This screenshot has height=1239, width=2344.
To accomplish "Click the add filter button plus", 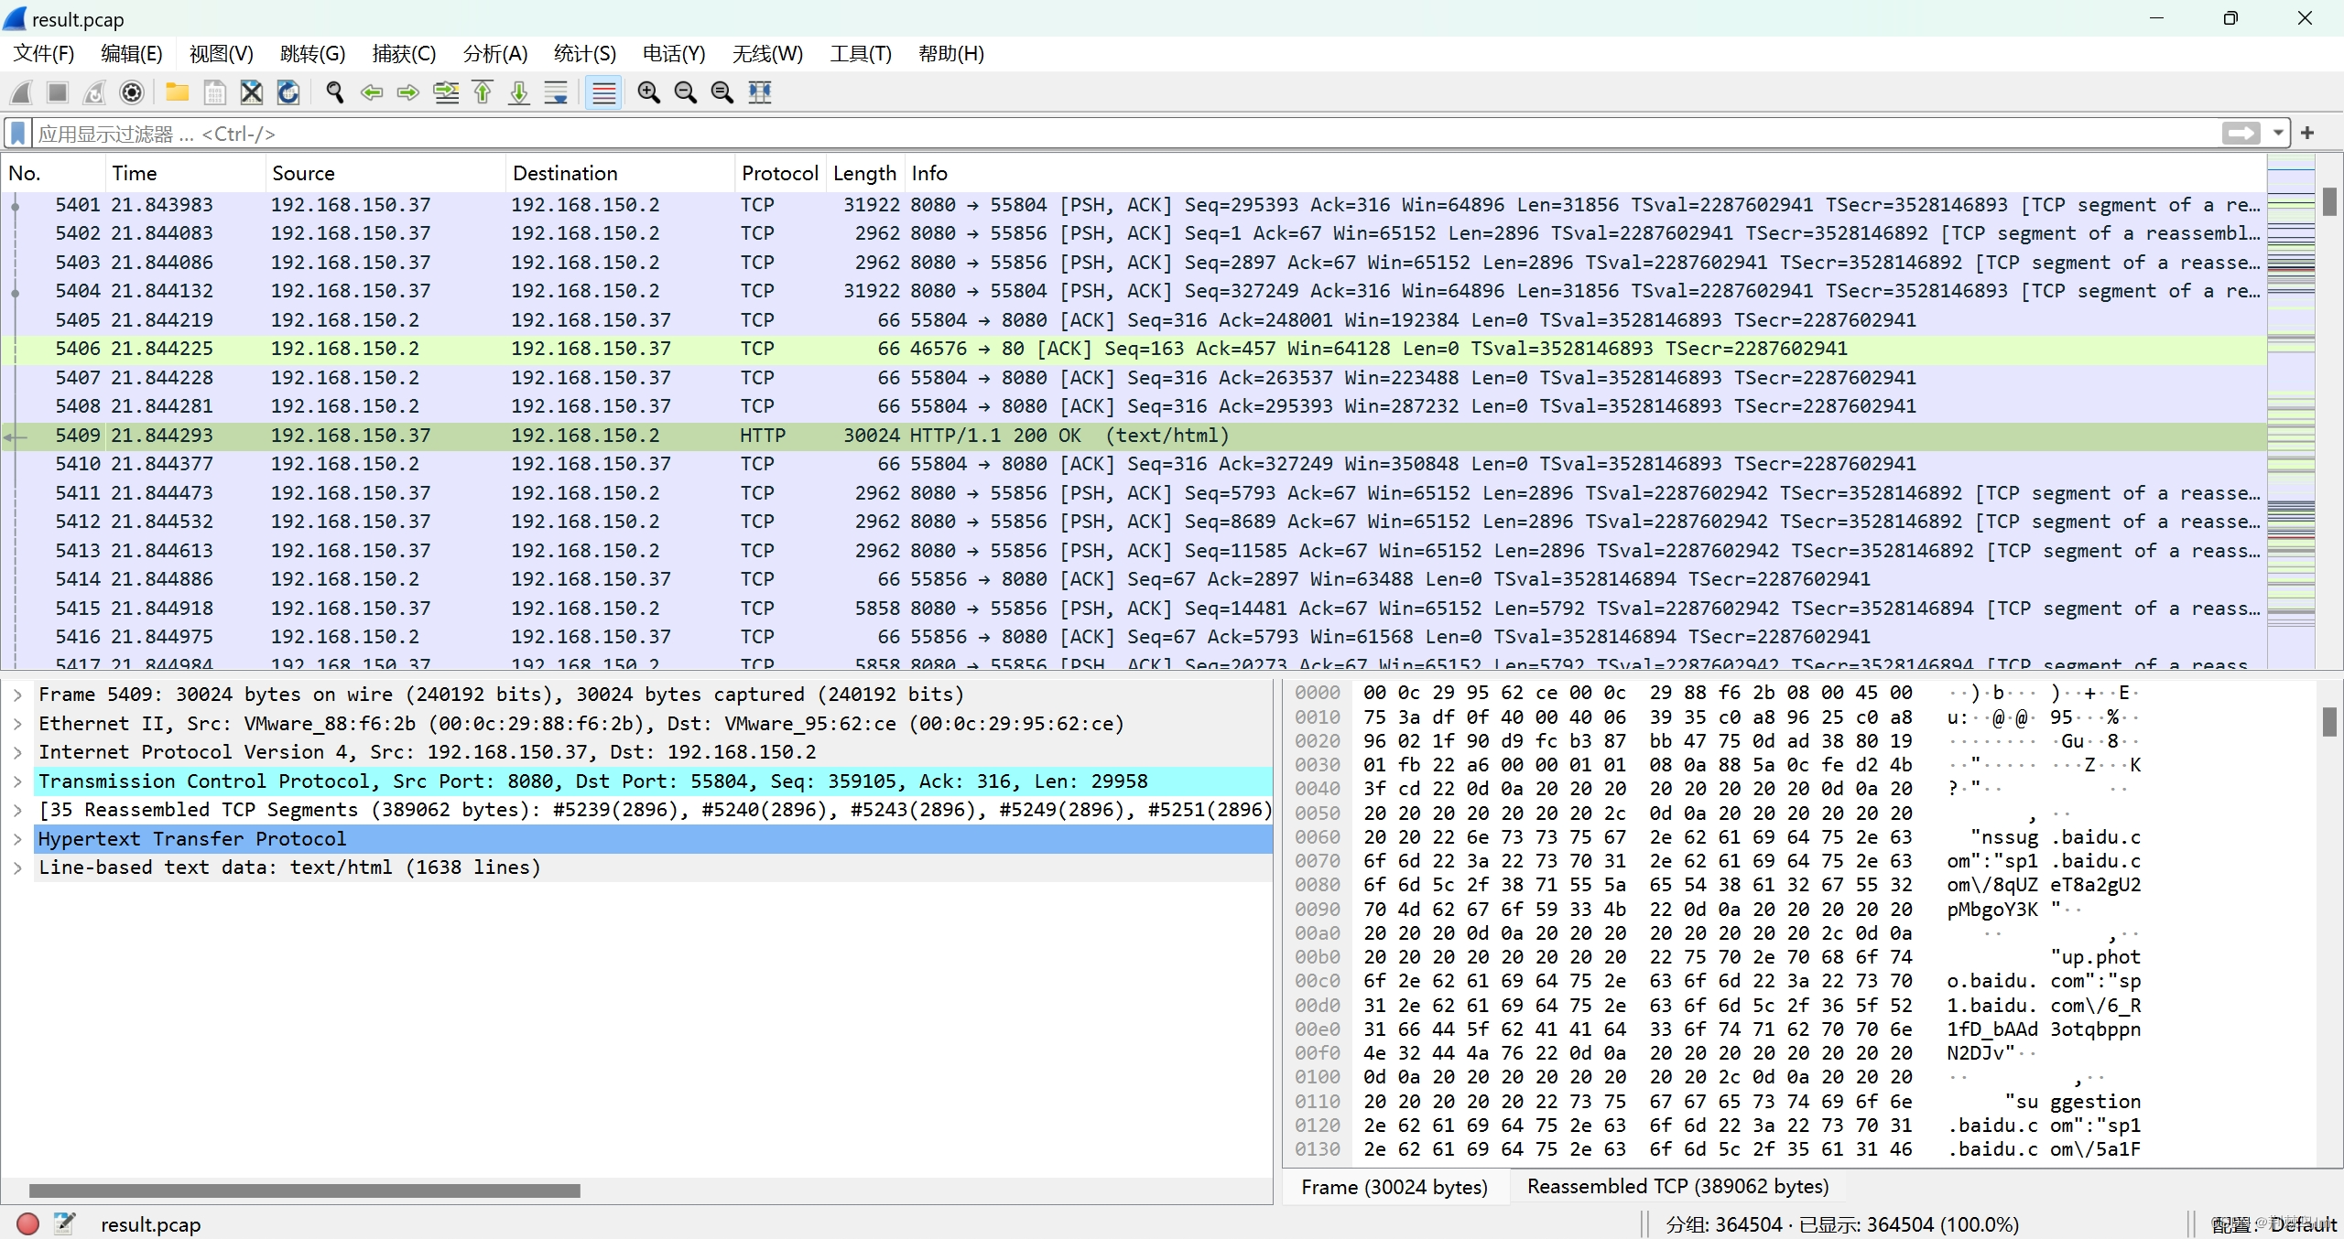I will point(2307,134).
